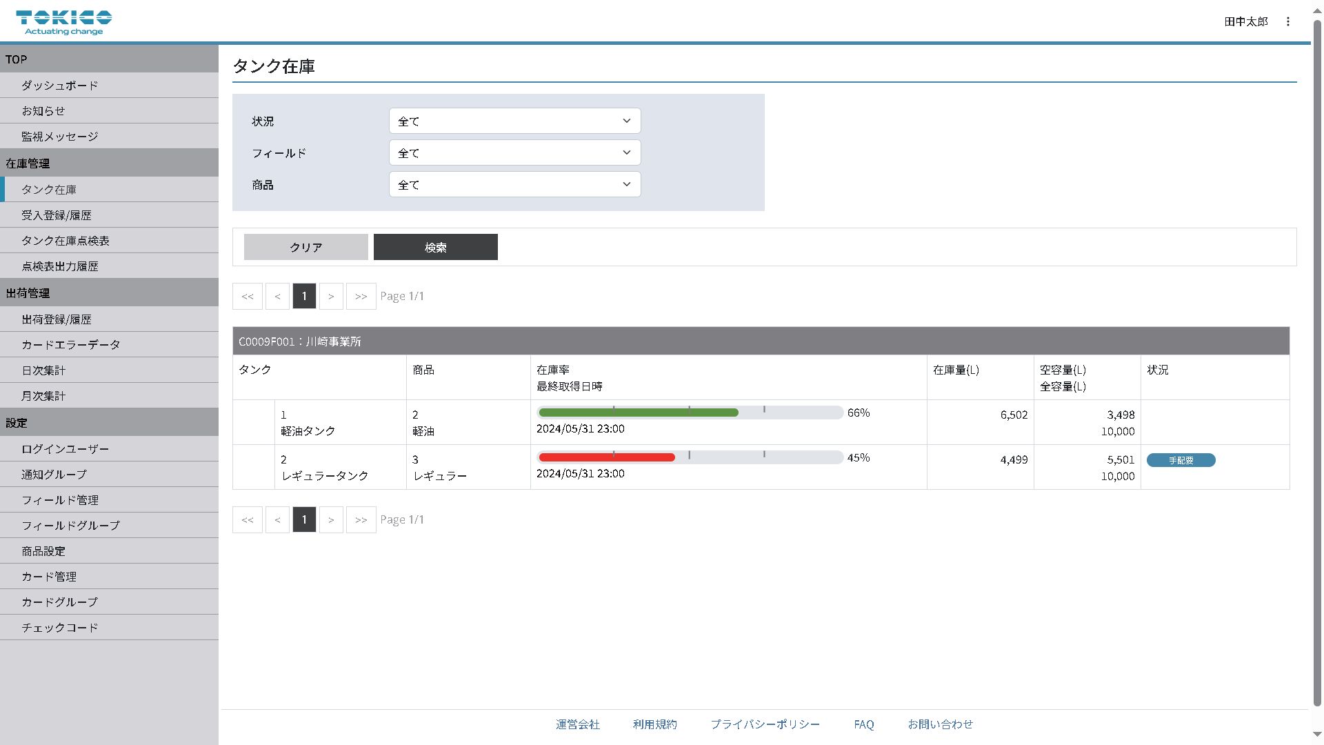Open the 状況 dropdown
This screenshot has width=1324, height=745.
[514, 121]
